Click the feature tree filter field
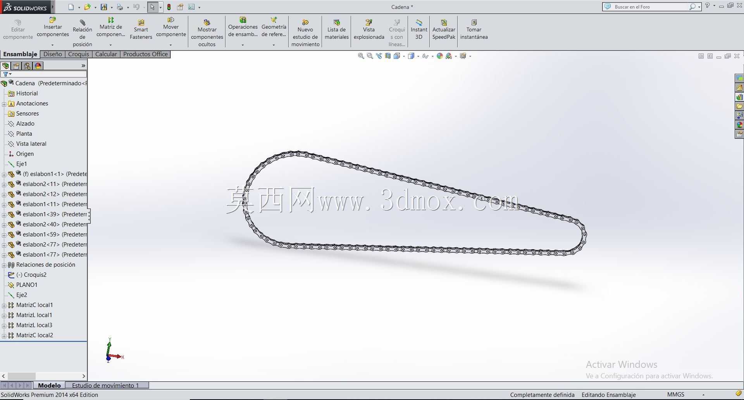Image resolution: width=744 pixels, height=400 pixels. pyautogui.click(x=44, y=74)
